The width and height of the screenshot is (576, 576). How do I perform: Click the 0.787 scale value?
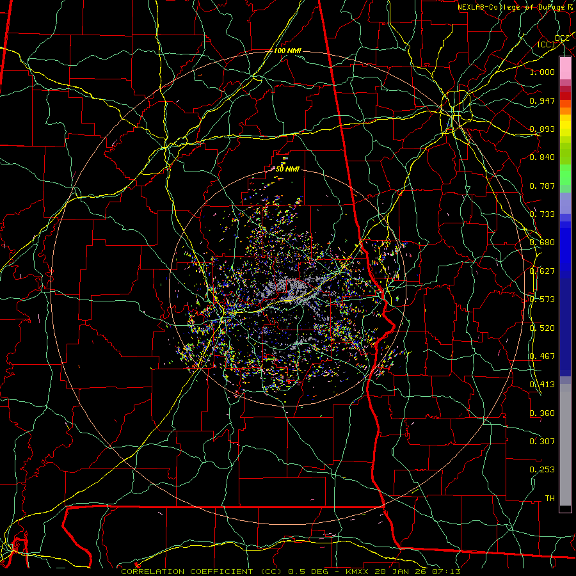542,186
